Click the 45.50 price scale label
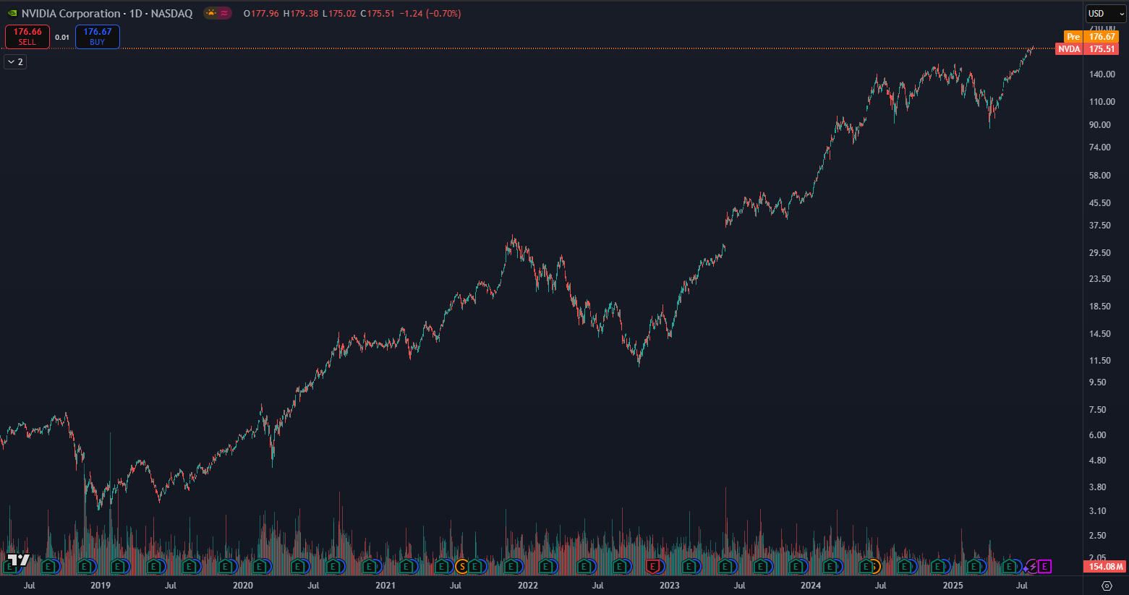This screenshot has height=595, width=1129. coord(1099,203)
